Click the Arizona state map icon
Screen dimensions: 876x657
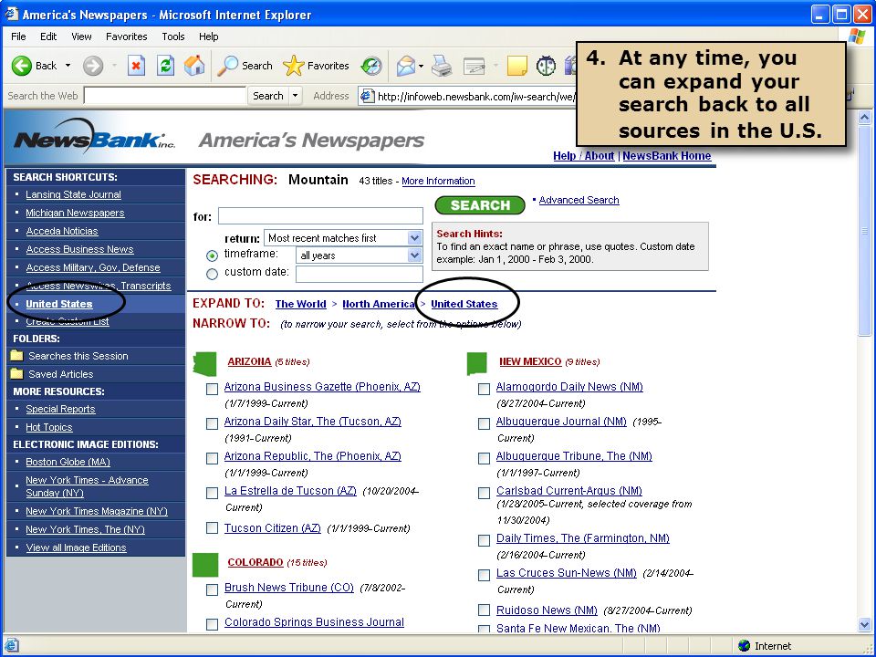pos(204,364)
